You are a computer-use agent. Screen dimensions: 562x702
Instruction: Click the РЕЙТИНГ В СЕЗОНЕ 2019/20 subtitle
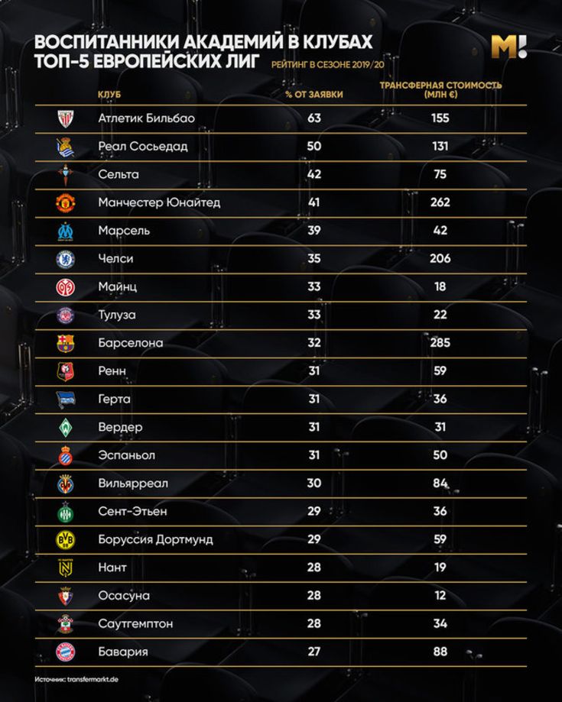(328, 64)
